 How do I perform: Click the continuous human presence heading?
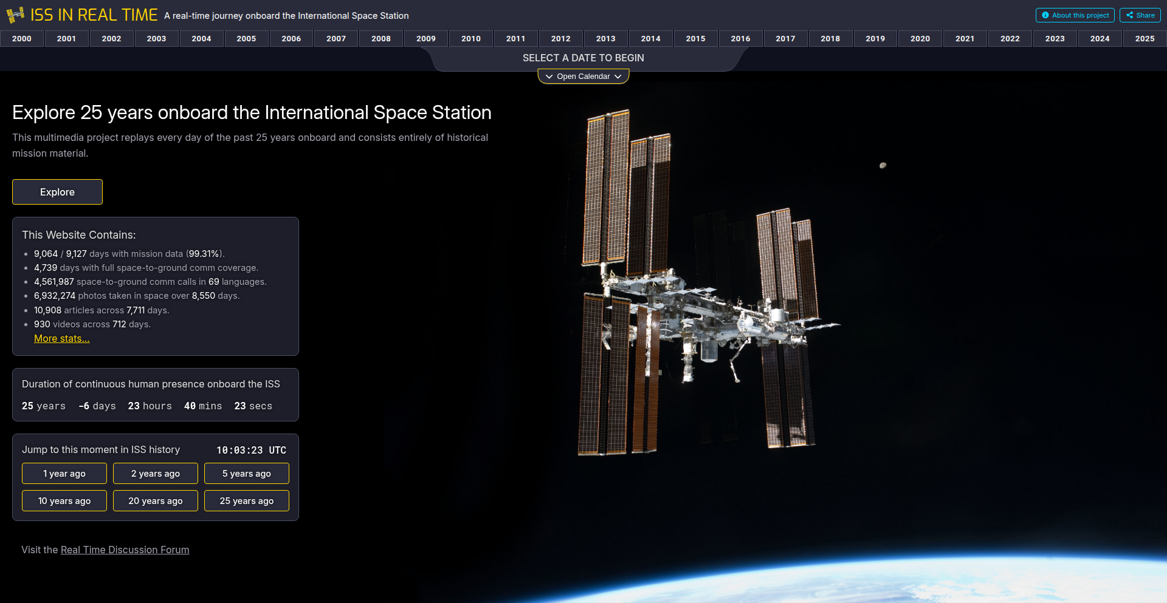coord(151,384)
